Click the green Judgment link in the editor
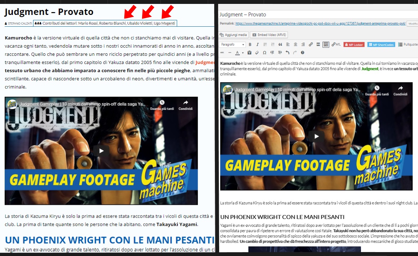The height and width of the screenshot is (256, 418). tap(370, 69)
